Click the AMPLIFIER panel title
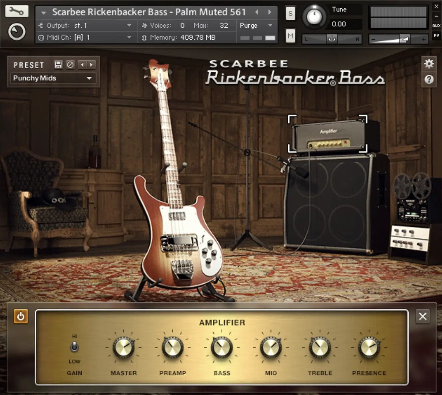The height and width of the screenshot is (395, 442). coord(222,322)
